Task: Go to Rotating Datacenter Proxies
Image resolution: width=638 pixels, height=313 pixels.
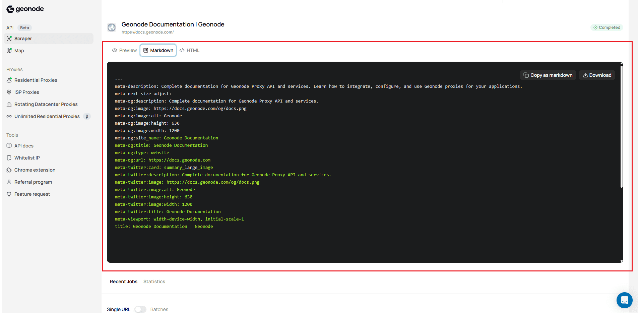Action: point(49,104)
